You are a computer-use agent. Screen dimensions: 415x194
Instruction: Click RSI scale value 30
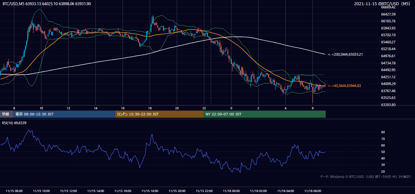click(383, 165)
